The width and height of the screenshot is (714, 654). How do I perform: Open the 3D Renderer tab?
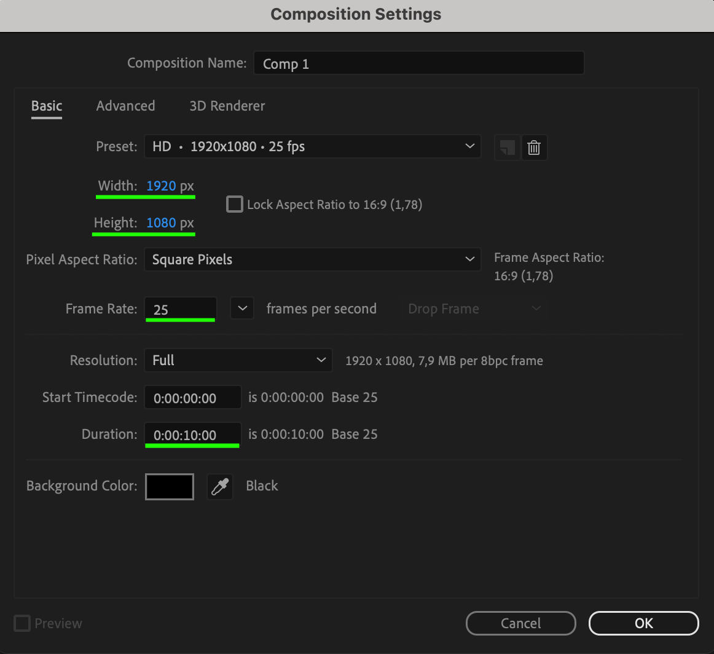(227, 106)
